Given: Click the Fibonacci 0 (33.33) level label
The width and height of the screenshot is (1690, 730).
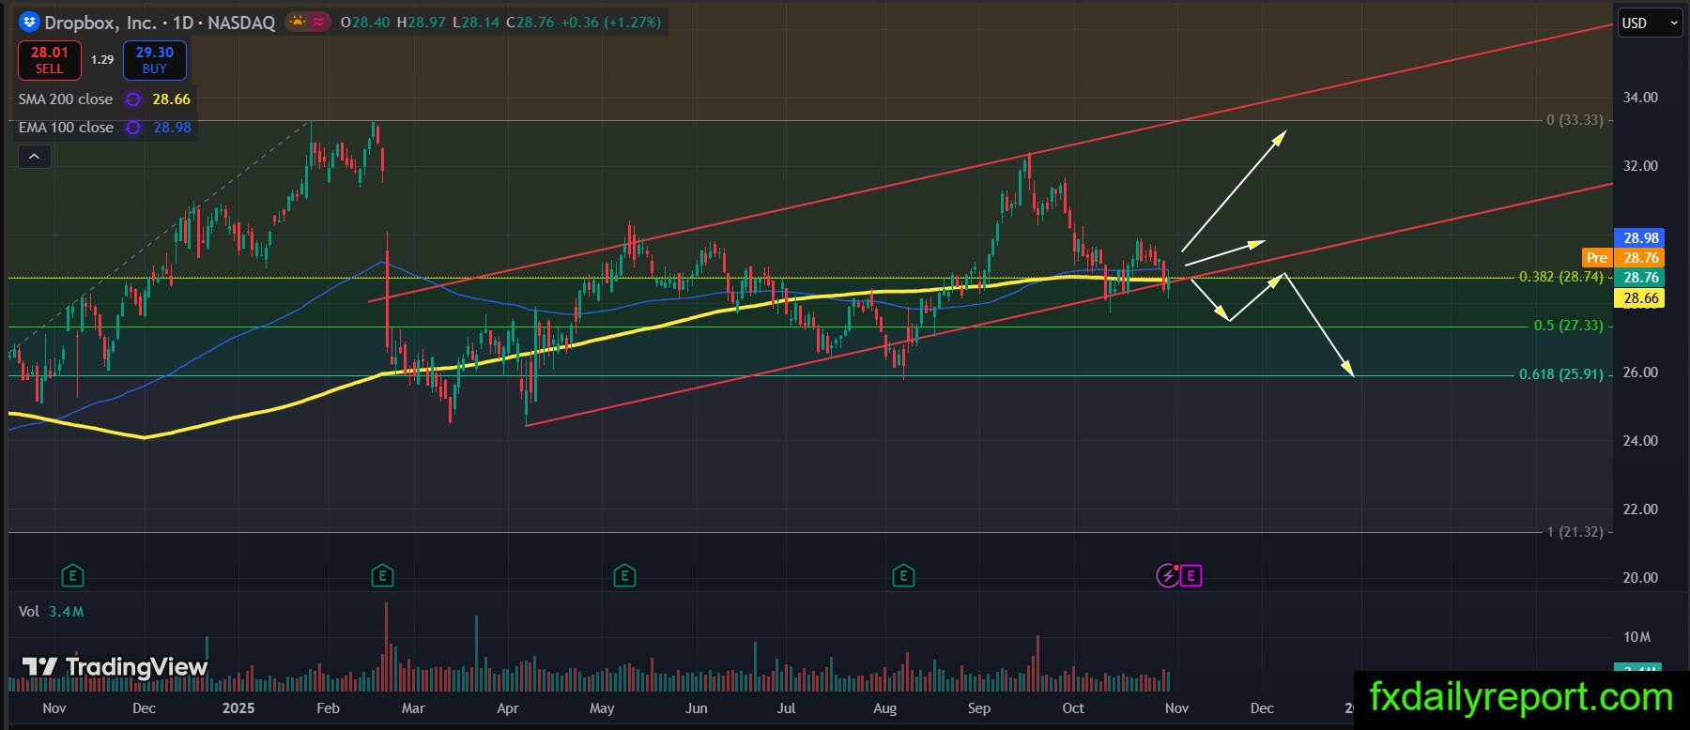Looking at the screenshot, I should (x=1575, y=120).
